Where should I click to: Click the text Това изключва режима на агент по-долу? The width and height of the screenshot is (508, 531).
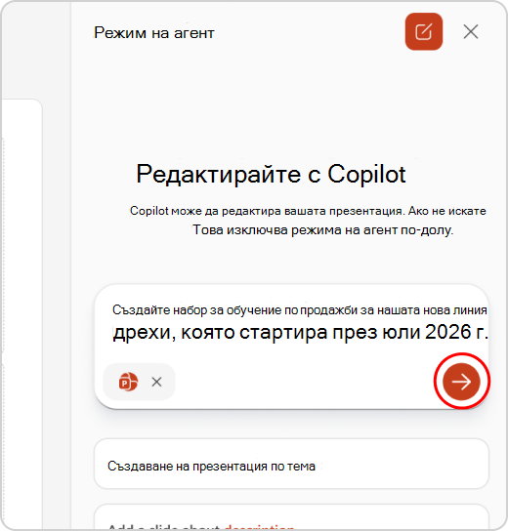pyautogui.click(x=323, y=230)
